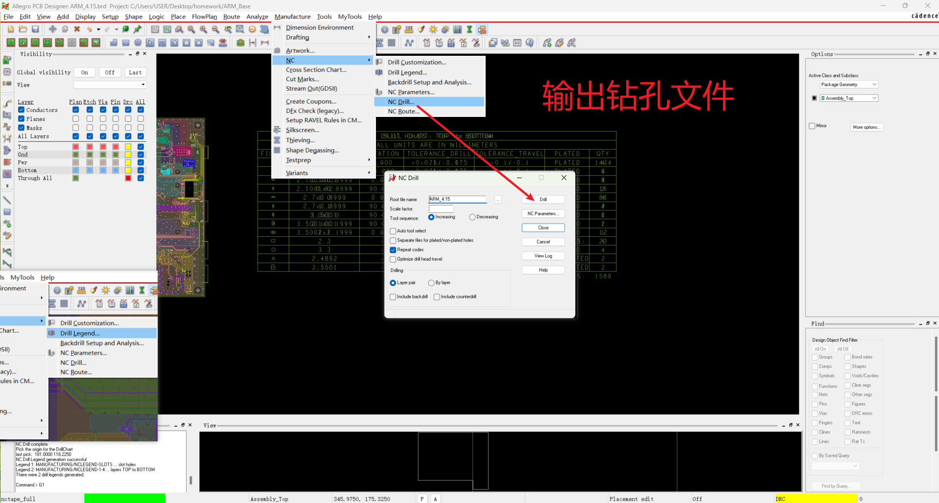The width and height of the screenshot is (939, 503).
Task: Check Include backdrill option
Action: pos(393,297)
